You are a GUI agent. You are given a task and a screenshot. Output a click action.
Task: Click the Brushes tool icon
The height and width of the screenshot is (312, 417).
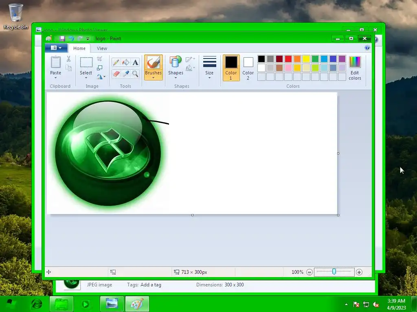click(154, 63)
